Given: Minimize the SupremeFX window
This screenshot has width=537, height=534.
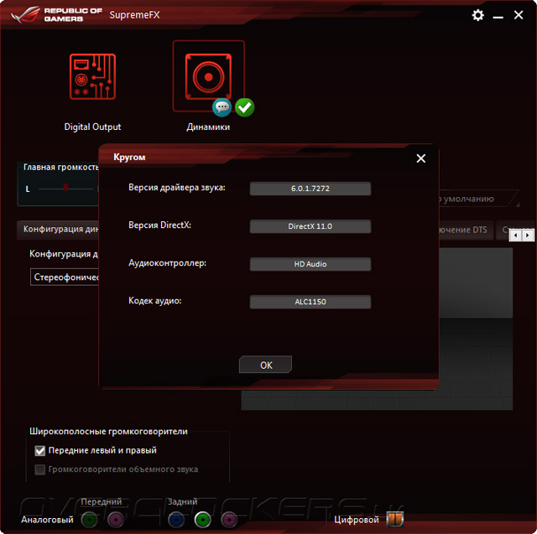Looking at the screenshot, I should coord(498,17).
